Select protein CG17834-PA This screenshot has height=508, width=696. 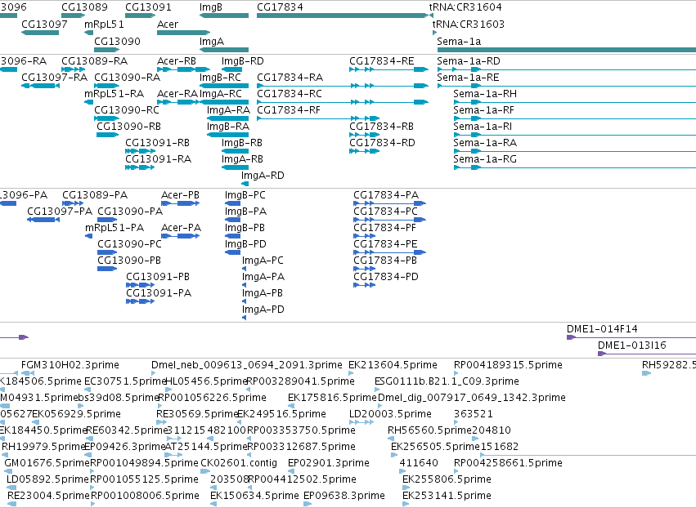386,195
